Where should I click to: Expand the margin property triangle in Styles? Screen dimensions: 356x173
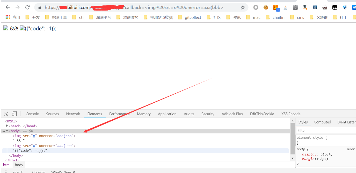[x=318, y=159]
